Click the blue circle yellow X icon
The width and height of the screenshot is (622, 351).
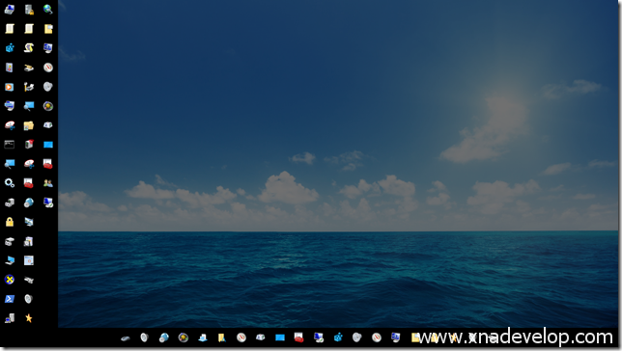10,280
